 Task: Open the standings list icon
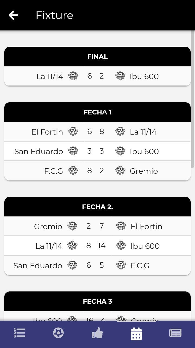[19, 333]
